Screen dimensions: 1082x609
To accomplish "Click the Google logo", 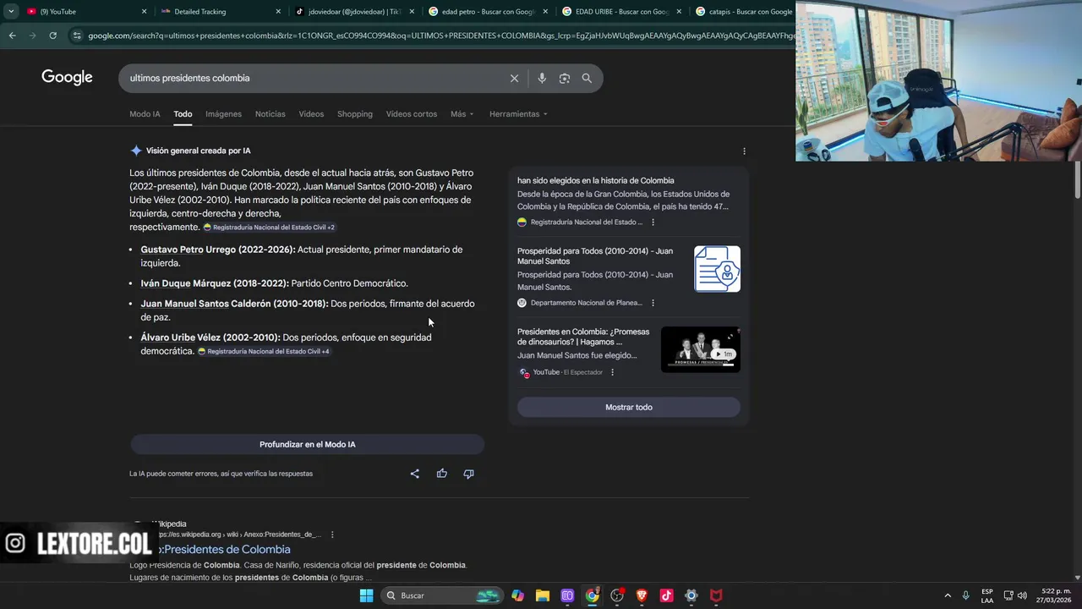I will point(67,78).
